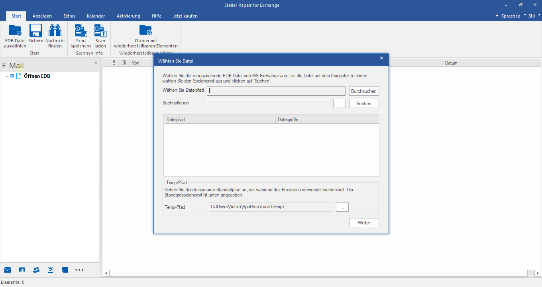
Task: Collapse the E-Mail panel arrow
Action: [x=96, y=63]
